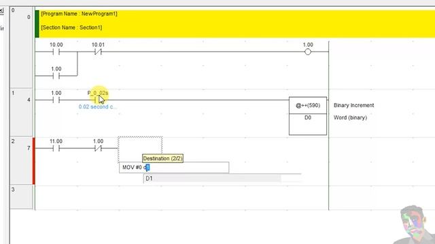Select the 1.00 contact in rung 1
The height and width of the screenshot is (244, 435).
click(56, 100)
